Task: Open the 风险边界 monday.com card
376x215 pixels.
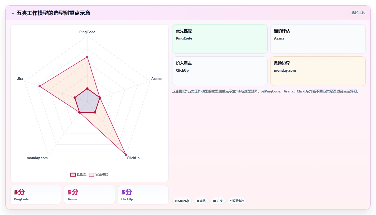Action: pos(318,71)
